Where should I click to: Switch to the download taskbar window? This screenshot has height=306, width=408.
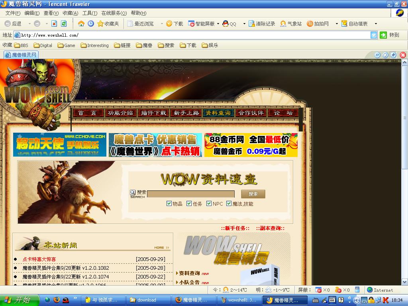[x=148, y=300]
